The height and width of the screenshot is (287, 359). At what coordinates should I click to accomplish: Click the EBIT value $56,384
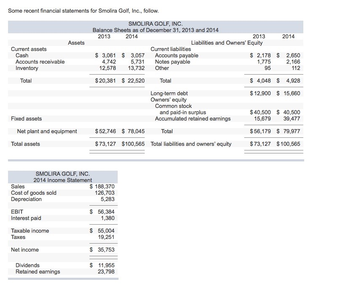click(102, 212)
